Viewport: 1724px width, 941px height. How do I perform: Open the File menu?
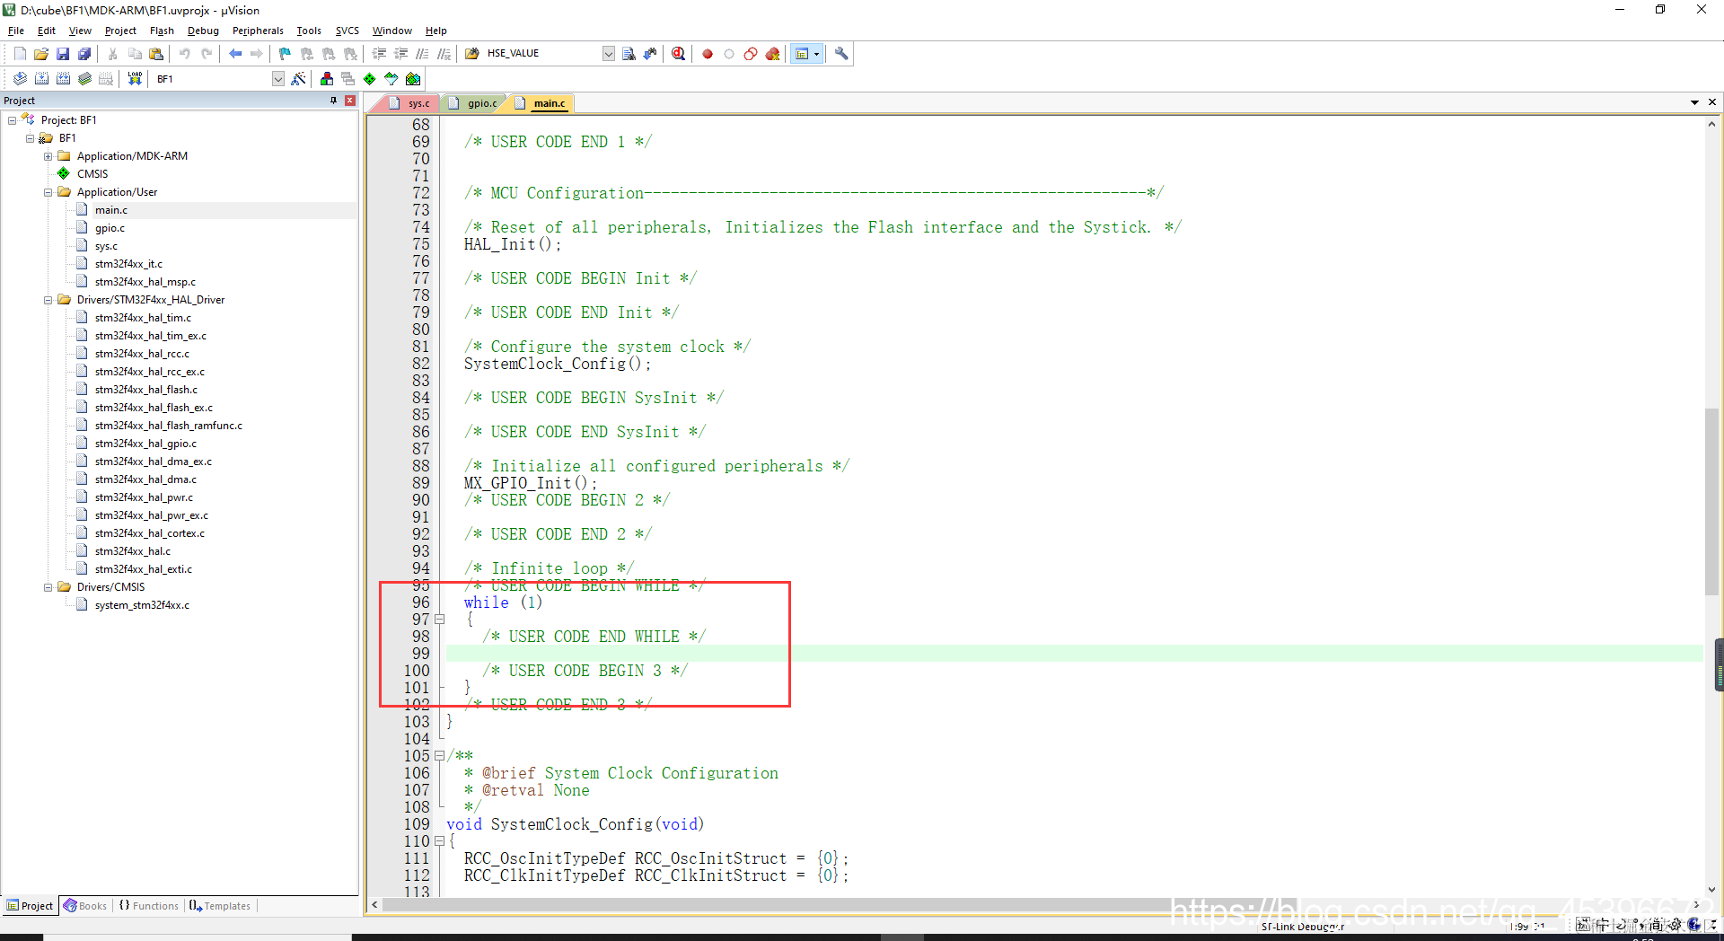16,31
